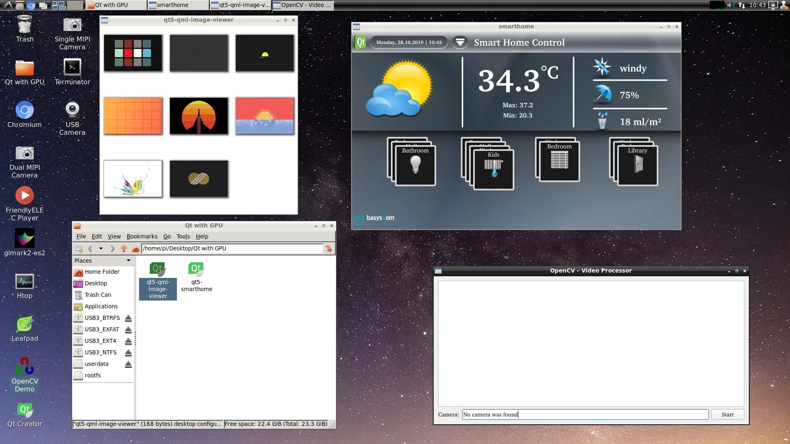Click the qt5-qml-image-viewer thumbnail grid
The height and width of the screenshot is (444, 790).
tap(199, 116)
